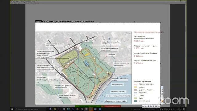Click the '7 303 кв.м' asphalt area value
Image resolution: width=197 pixels, height=111 pixels.
tap(139, 48)
